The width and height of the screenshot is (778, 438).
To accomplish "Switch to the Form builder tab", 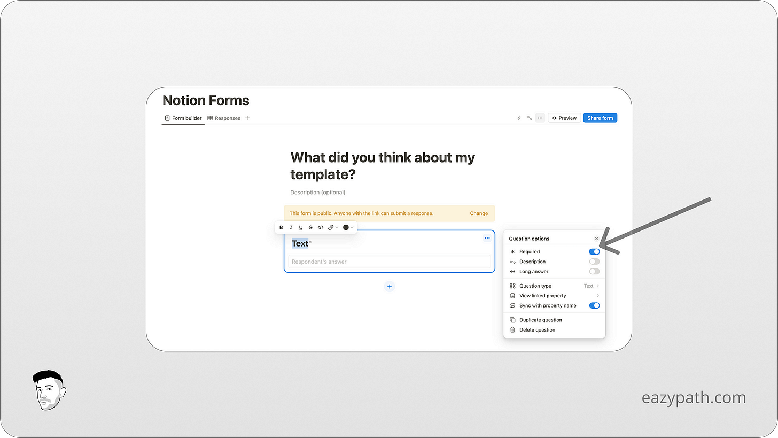I will point(183,118).
